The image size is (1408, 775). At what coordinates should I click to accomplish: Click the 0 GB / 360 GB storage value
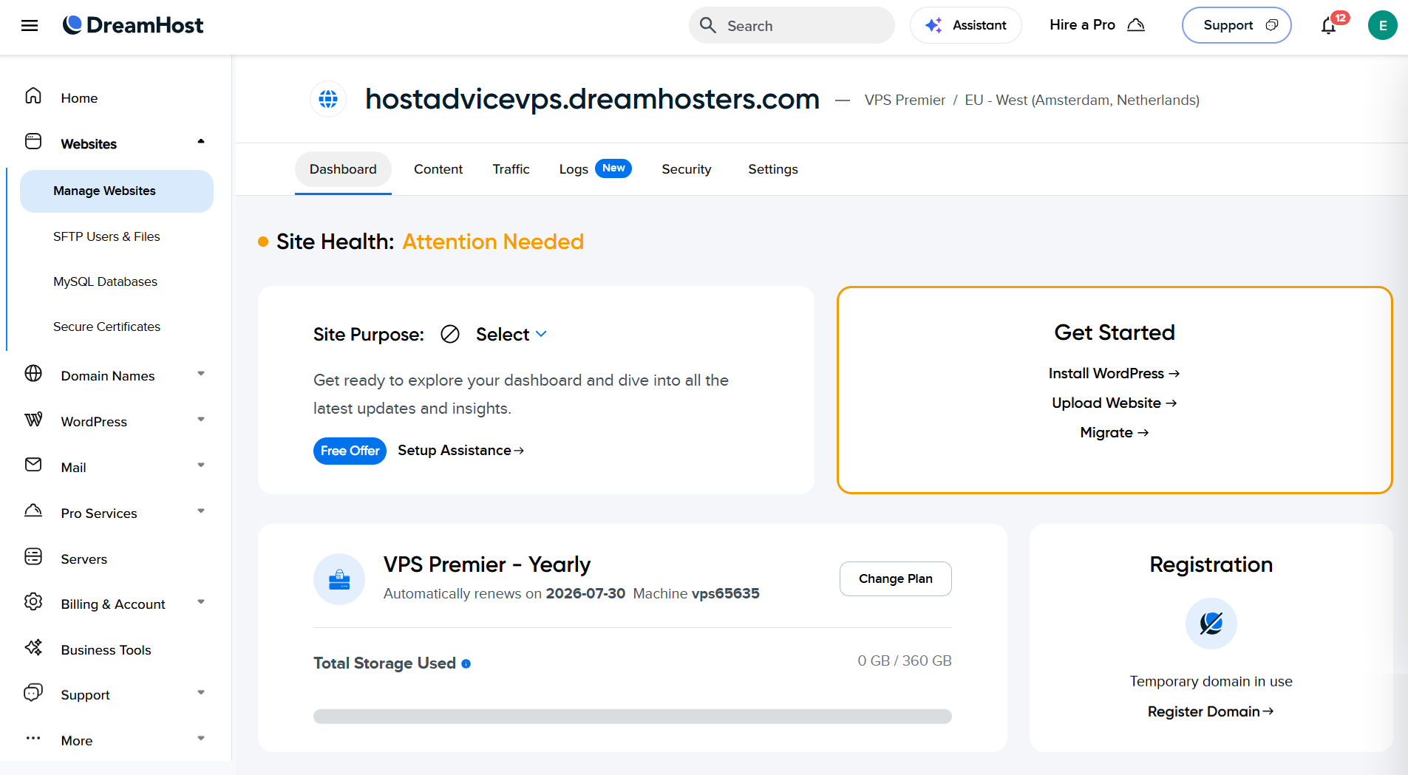coord(904,660)
